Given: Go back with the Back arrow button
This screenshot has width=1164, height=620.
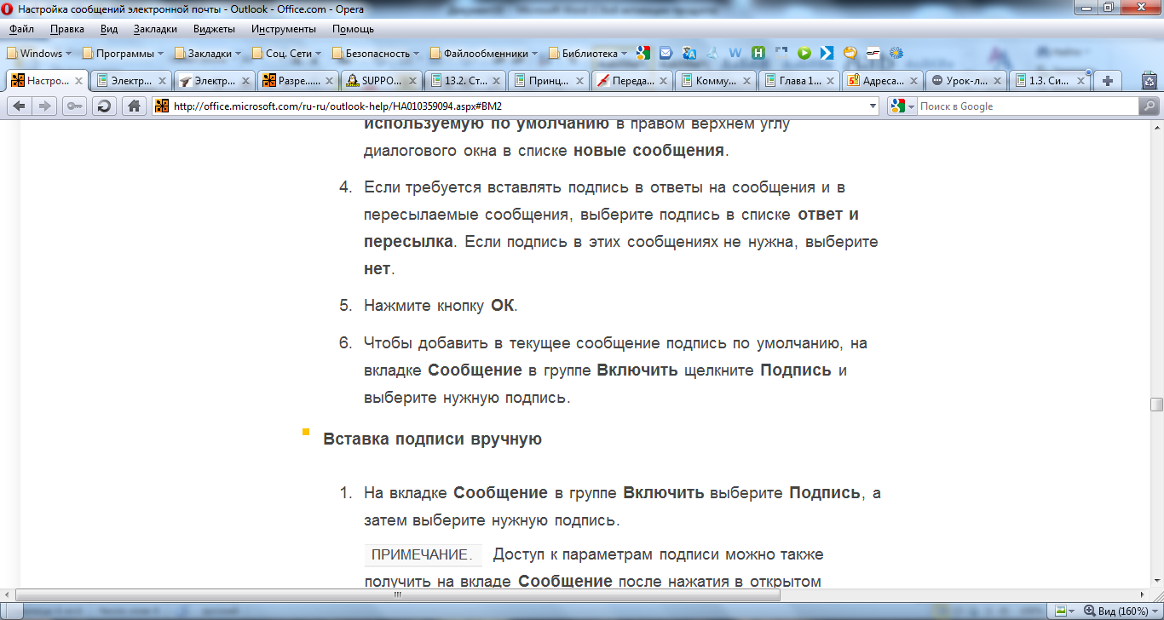Looking at the screenshot, I should point(19,106).
